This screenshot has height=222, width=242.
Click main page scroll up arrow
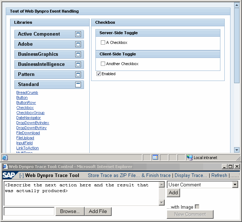pos(237,5)
